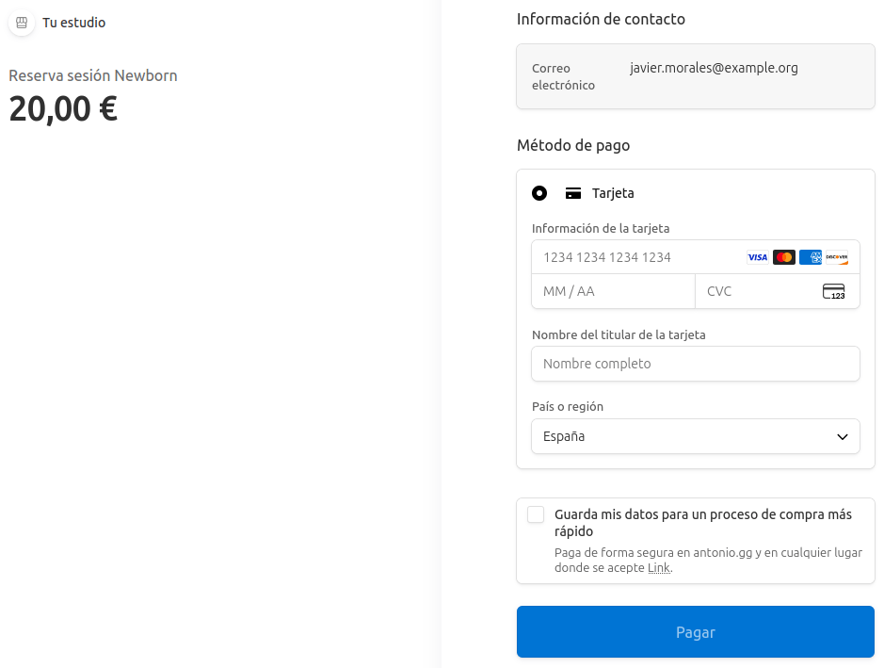Click the Mastercard logo

783,257
